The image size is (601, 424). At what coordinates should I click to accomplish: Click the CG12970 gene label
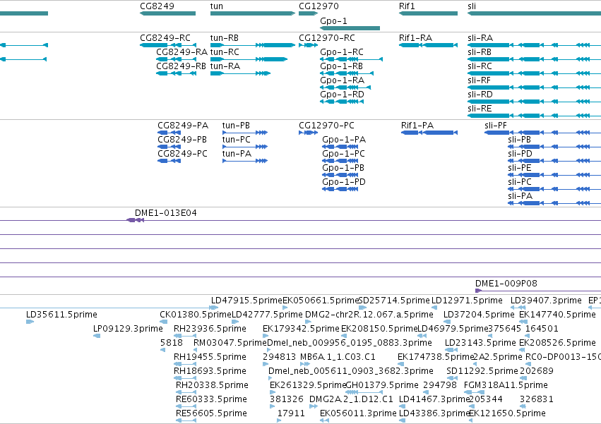point(319,6)
